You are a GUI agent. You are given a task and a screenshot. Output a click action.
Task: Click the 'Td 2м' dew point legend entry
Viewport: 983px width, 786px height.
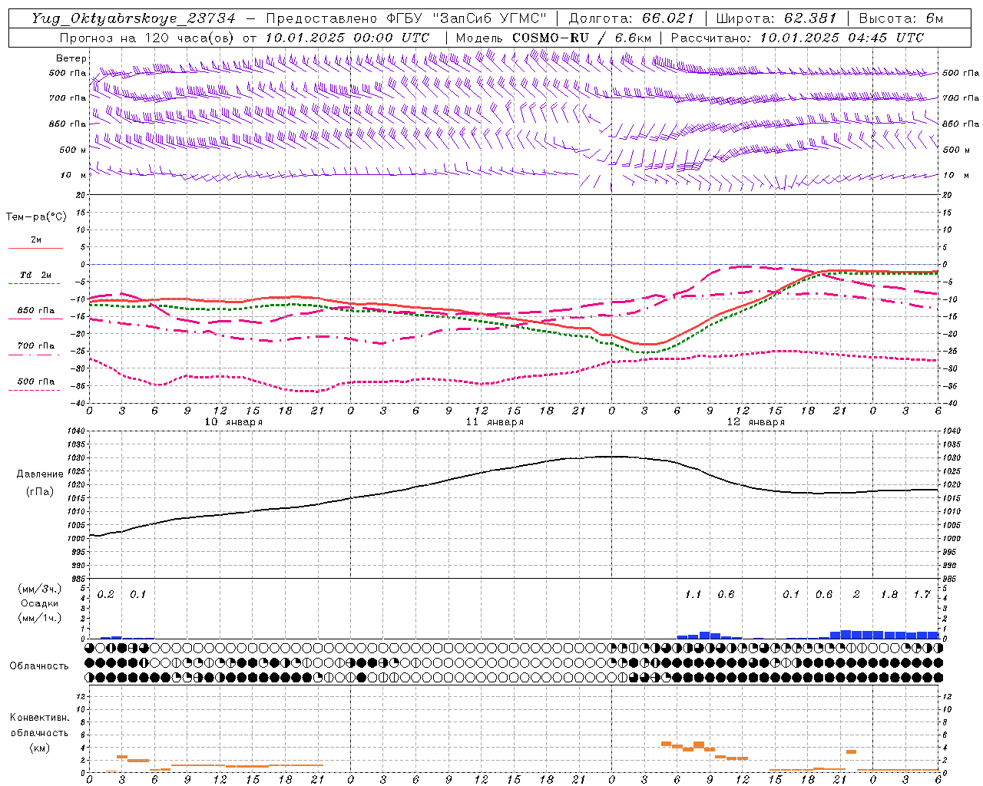(x=36, y=275)
